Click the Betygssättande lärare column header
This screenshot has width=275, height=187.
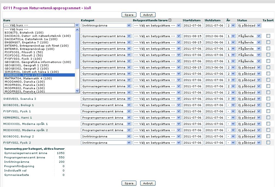[x=150, y=20]
